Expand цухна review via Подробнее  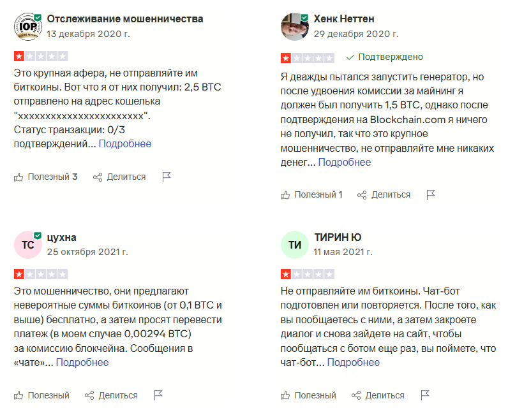click(82, 362)
